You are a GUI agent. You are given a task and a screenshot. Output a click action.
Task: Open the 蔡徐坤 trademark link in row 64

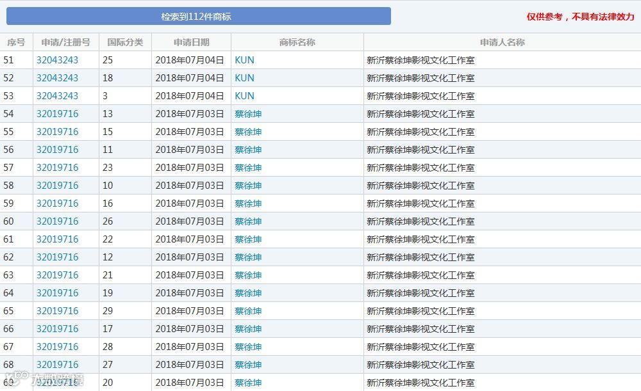coord(248,294)
